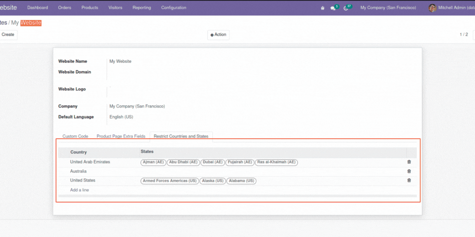The width and height of the screenshot is (475, 237).
Task: Open the Mitchell Admin user menu
Action: (x=452, y=8)
